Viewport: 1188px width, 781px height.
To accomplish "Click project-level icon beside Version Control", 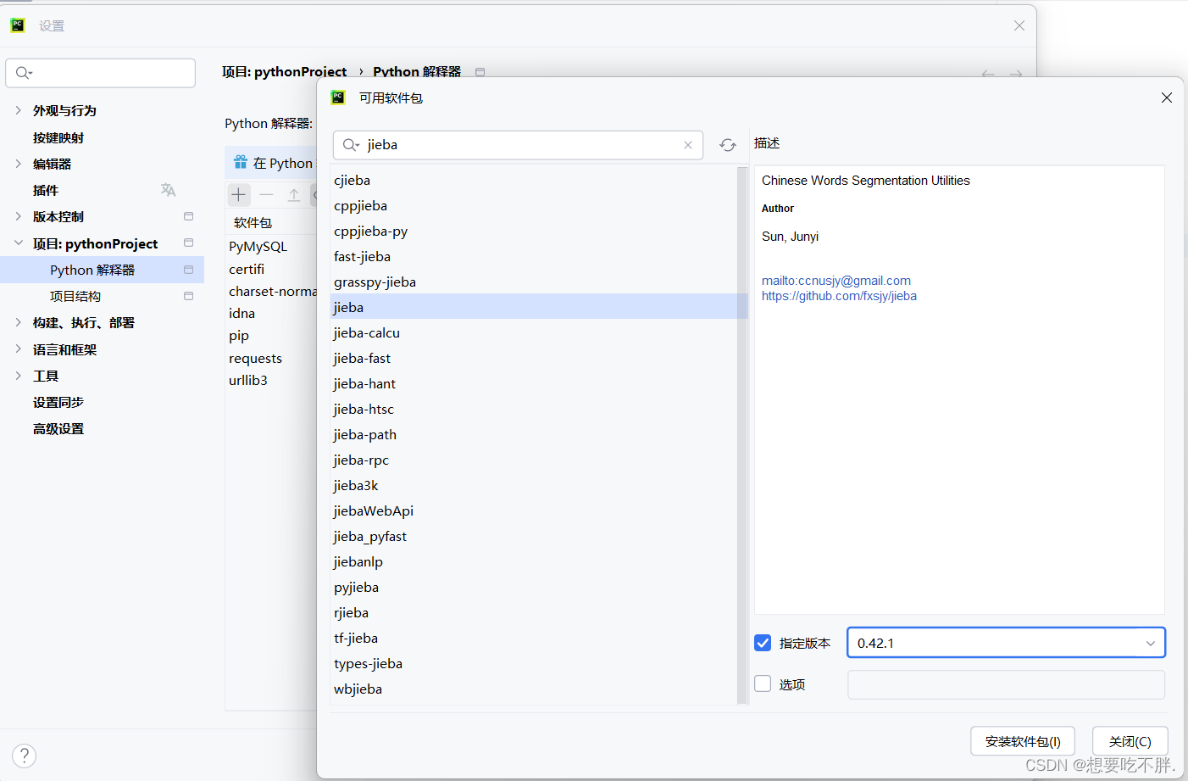I will coord(188,216).
